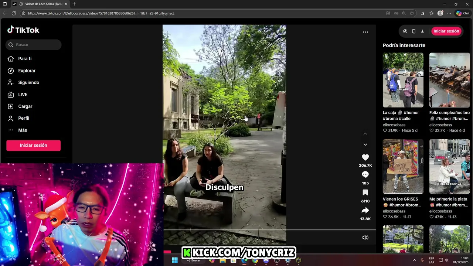
Task: Click top-right Iniciar sesión button
Action: point(446,31)
